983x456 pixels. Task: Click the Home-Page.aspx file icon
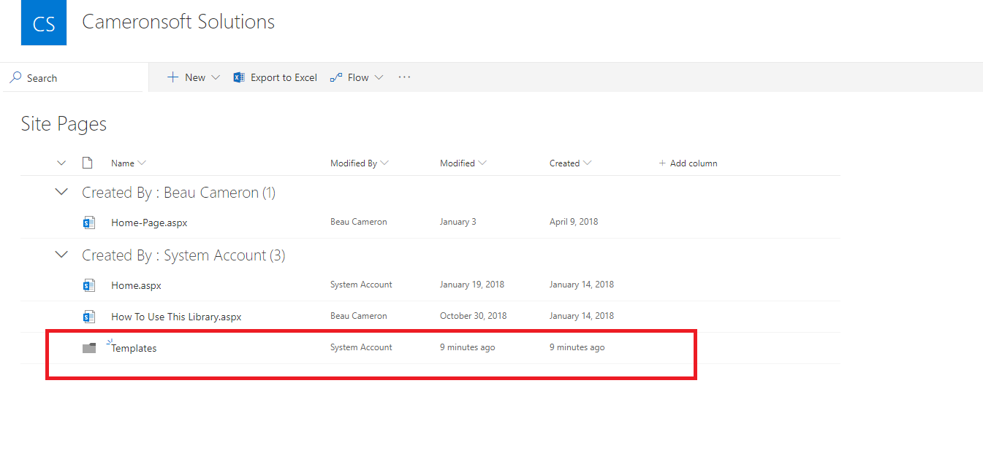[89, 223]
